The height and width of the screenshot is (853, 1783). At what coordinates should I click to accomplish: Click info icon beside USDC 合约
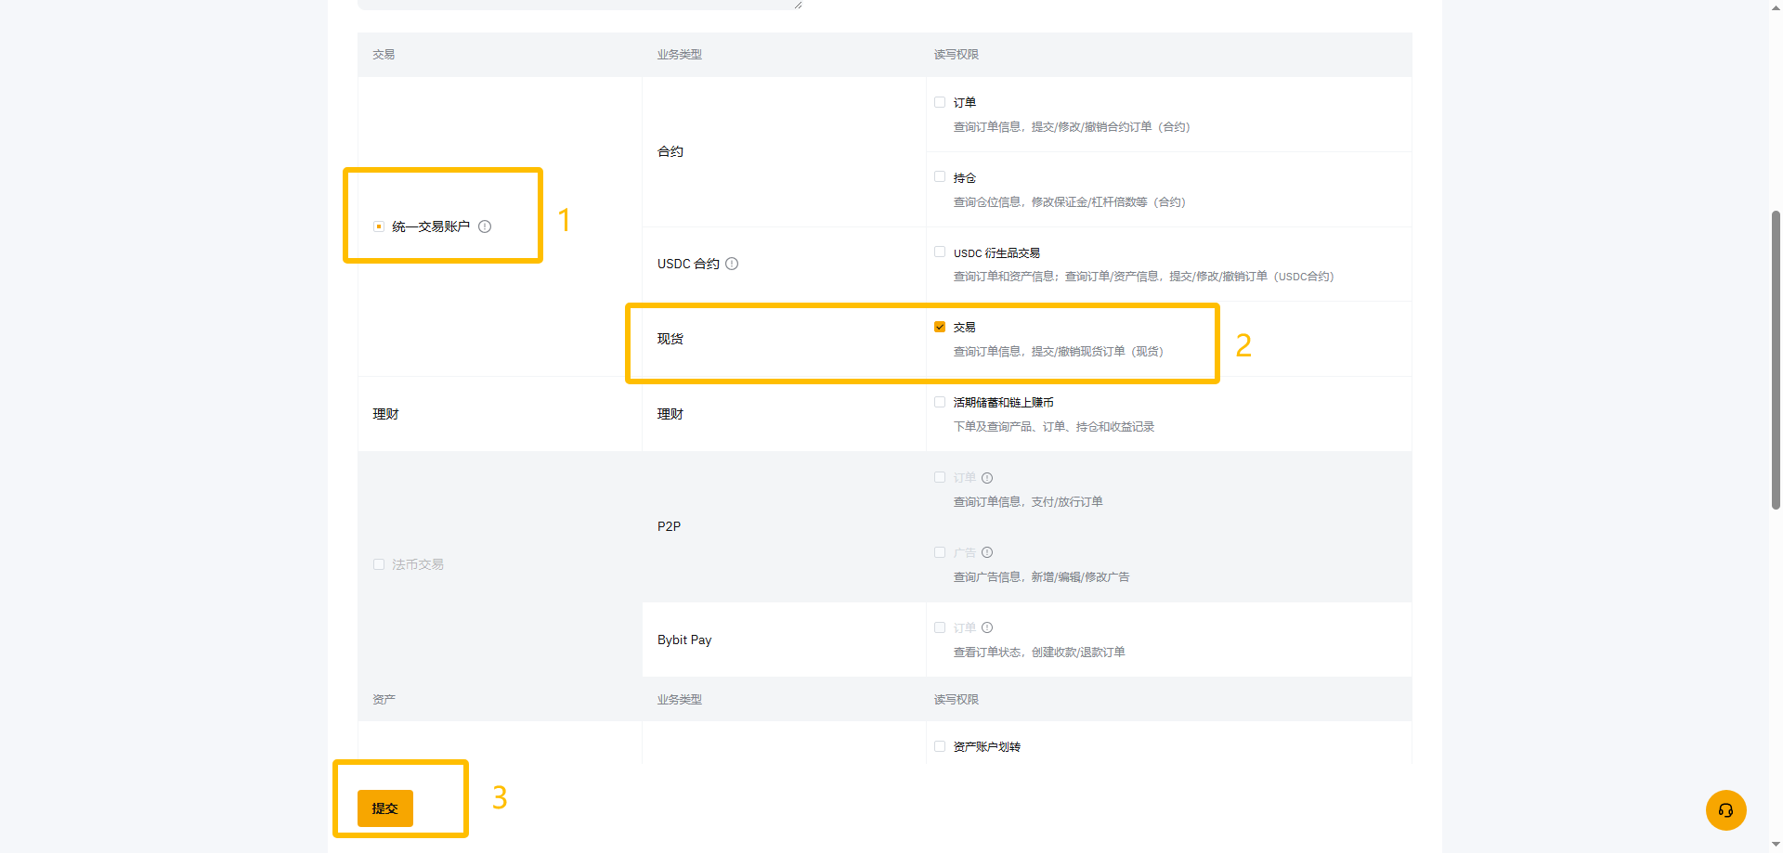coord(732,264)
